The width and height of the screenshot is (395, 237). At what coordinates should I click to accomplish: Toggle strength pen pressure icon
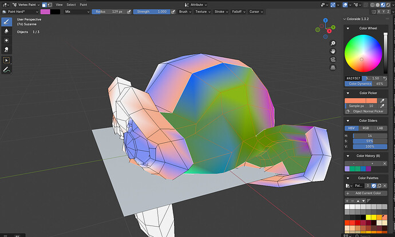click(173, 11)
